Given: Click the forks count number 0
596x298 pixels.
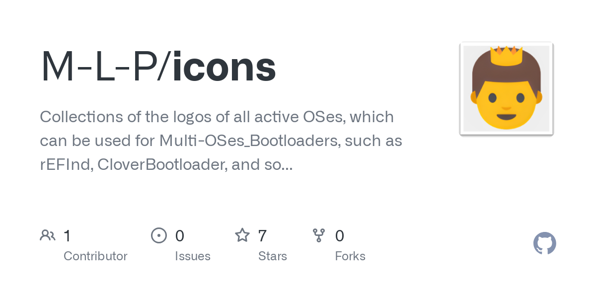Looking at the screenshot, I should [340, 235].
